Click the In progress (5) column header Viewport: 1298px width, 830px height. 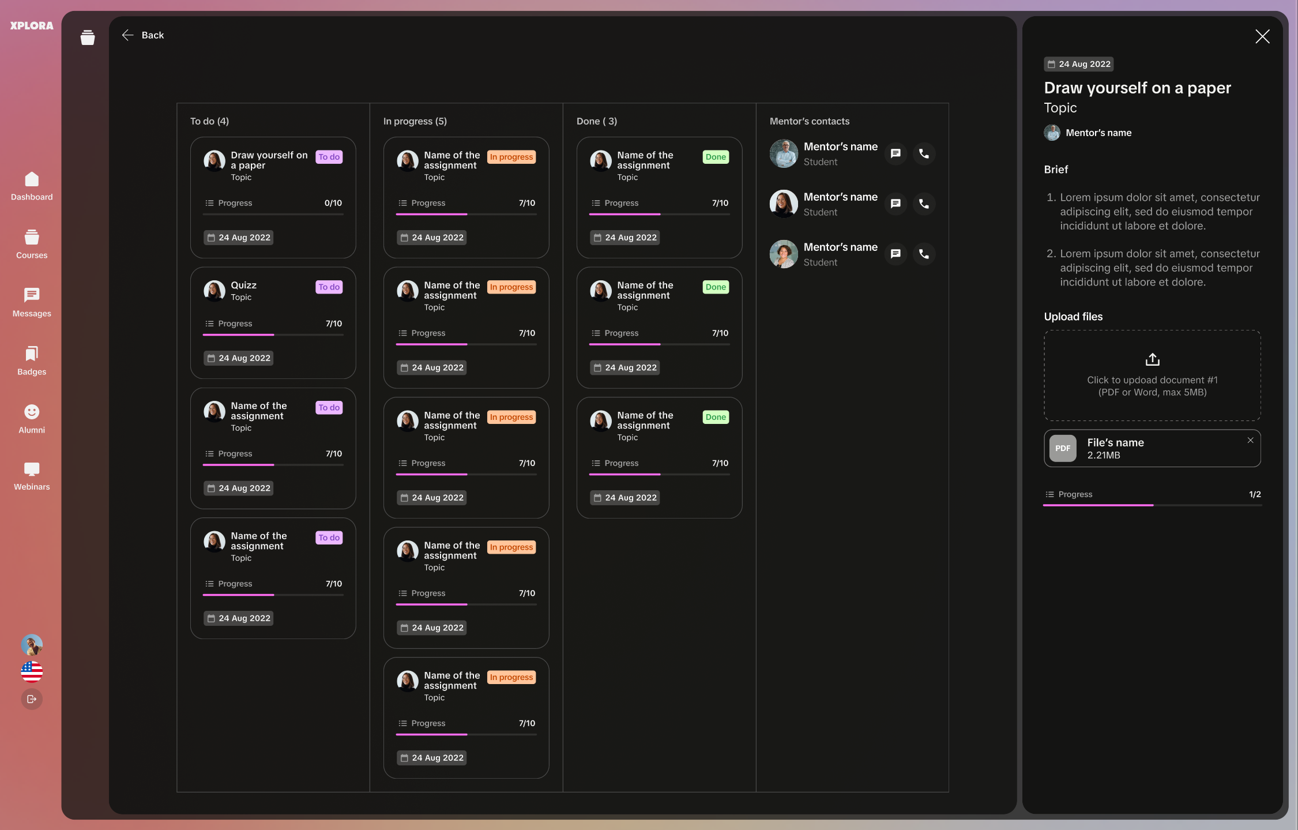coord(415,121)
